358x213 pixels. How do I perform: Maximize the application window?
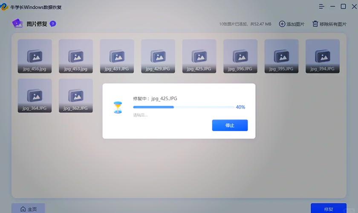[x=343, y=6]
